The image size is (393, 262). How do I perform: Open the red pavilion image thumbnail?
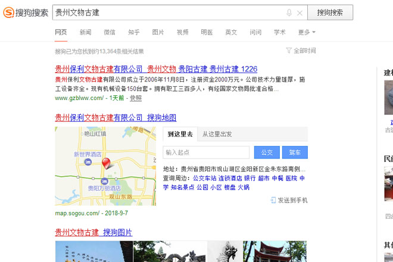point(275,251)
